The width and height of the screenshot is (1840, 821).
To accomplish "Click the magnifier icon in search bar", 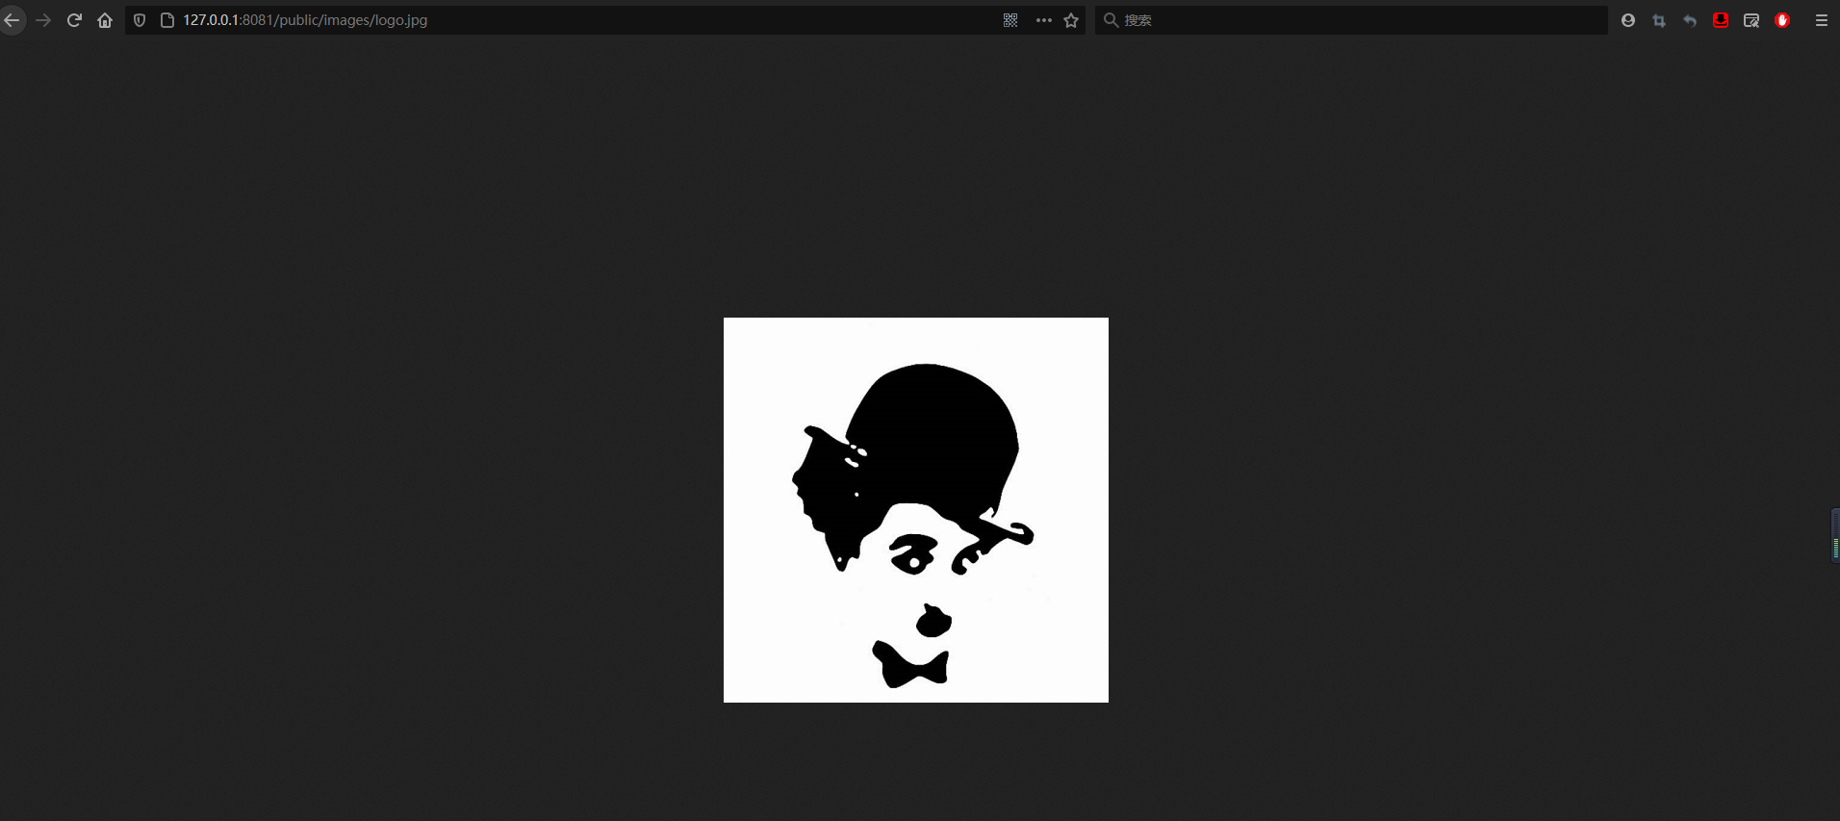I will (1111, 20).
